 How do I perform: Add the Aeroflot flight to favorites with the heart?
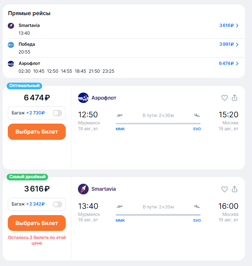pyautogui.click(x=224, y=98)
